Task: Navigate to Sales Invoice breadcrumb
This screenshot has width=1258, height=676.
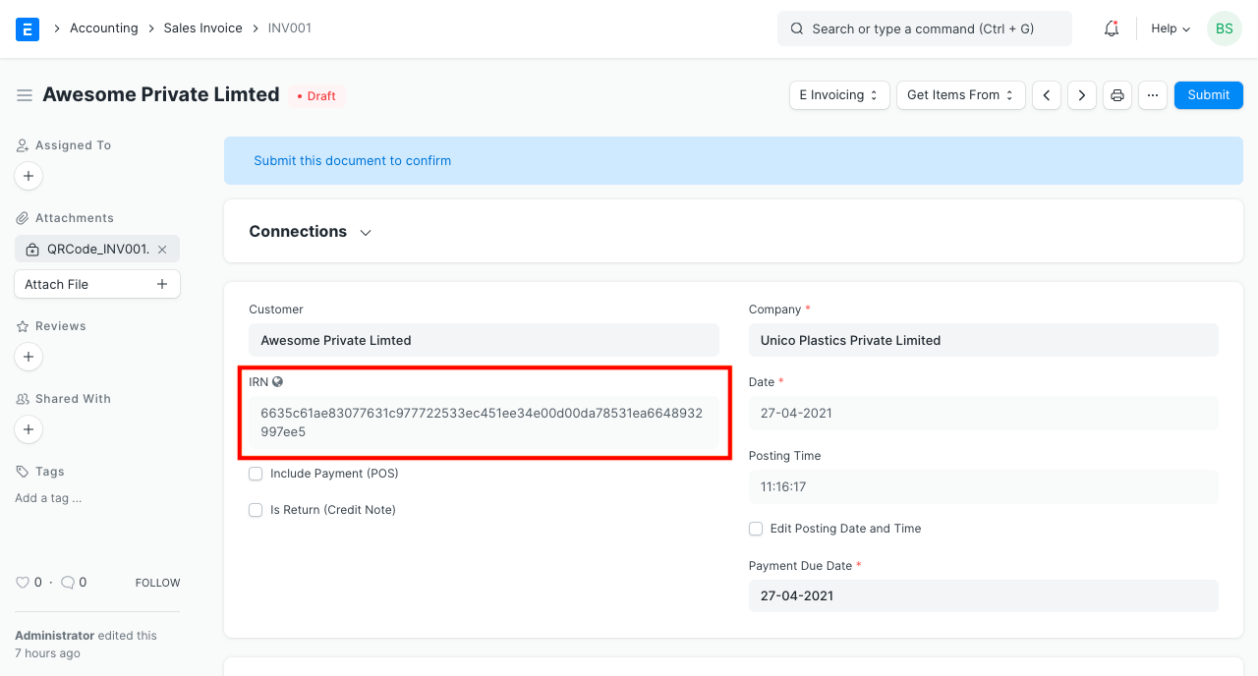Action: (202, 28)
